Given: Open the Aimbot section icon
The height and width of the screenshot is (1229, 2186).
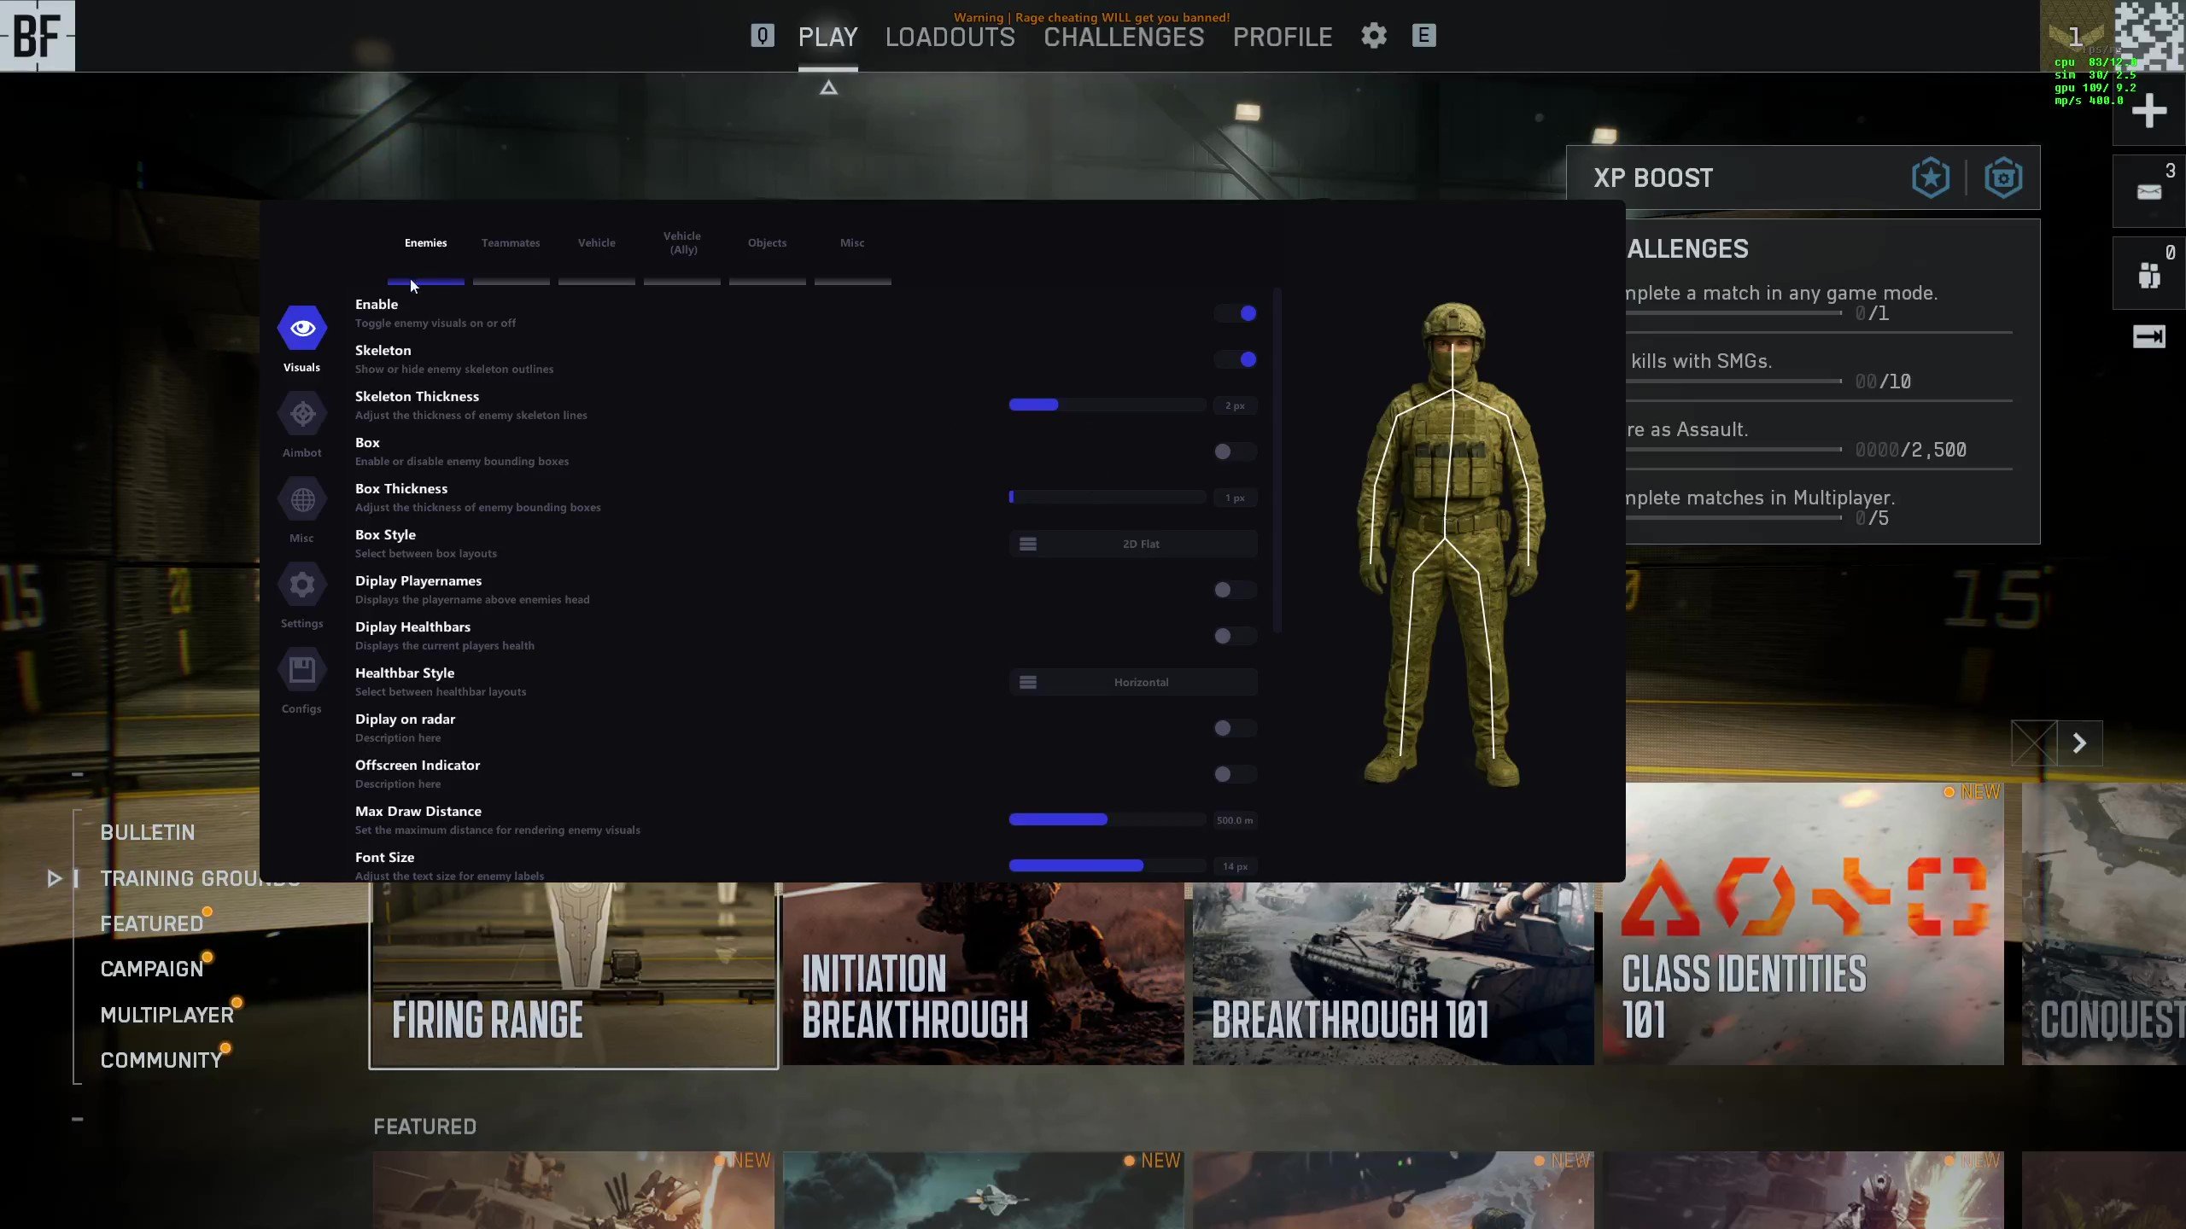Looking at the screenshot, I should pyautogui.click(x=302, y=415).
